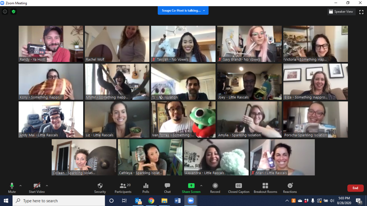The width and height of the screenshot is (367, 206).
Task: Enter full screen mode
Action: 361,12
